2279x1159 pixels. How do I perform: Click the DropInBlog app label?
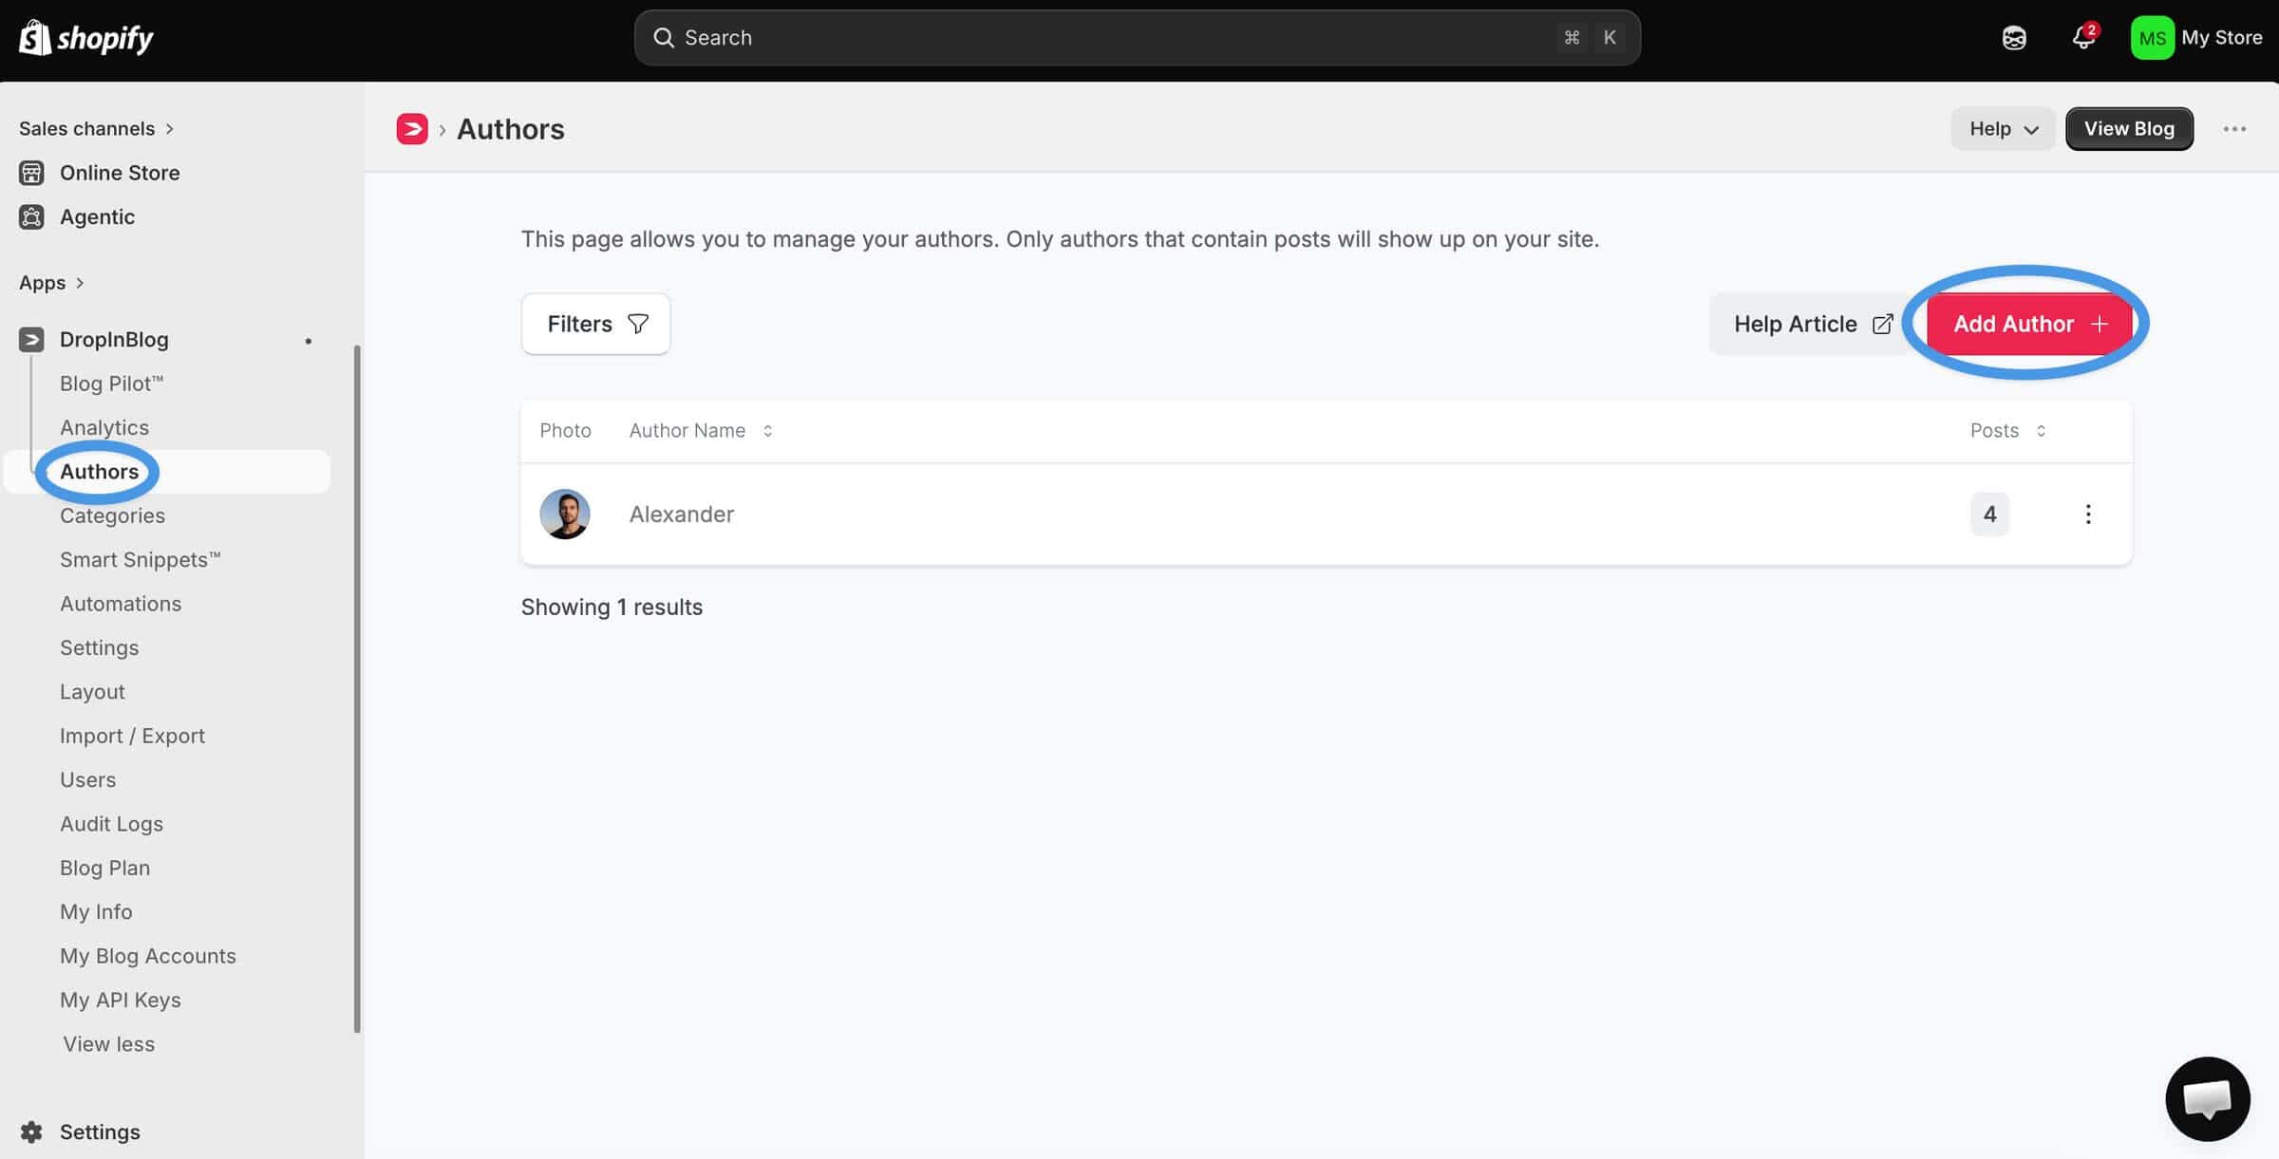click(114, 339)
